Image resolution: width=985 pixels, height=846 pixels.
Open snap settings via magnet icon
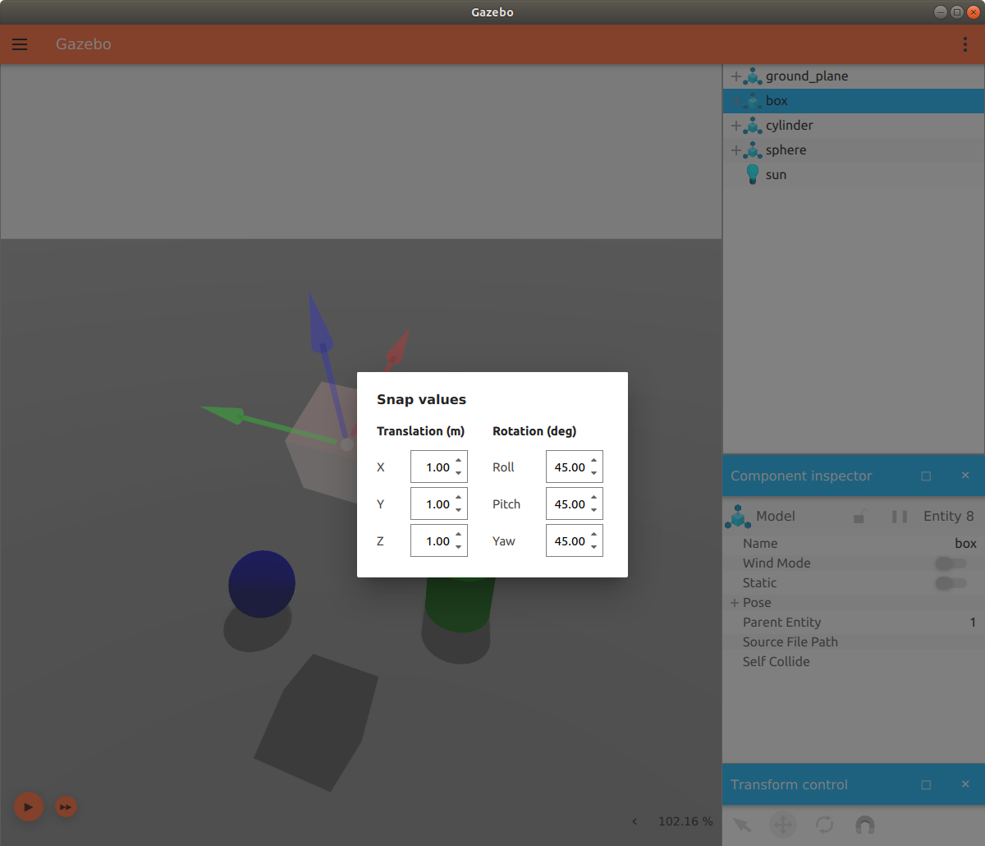[865, 825]
